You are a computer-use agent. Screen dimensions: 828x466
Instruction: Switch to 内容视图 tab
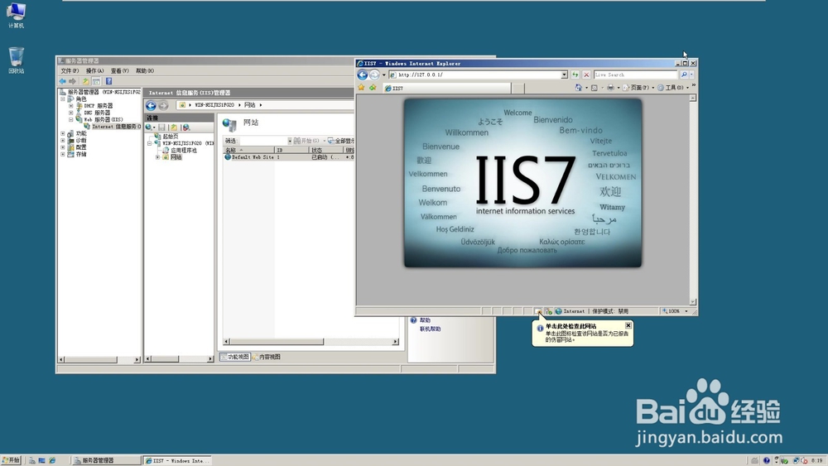coord(266,357)
